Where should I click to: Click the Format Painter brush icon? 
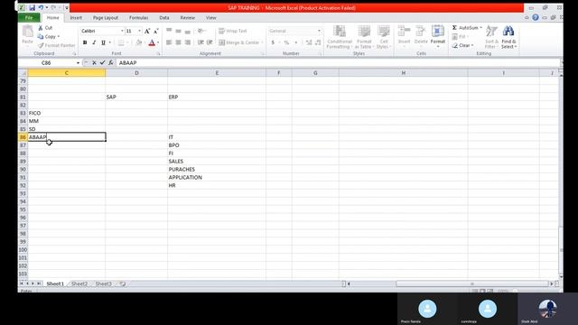[x=41, y=45]
